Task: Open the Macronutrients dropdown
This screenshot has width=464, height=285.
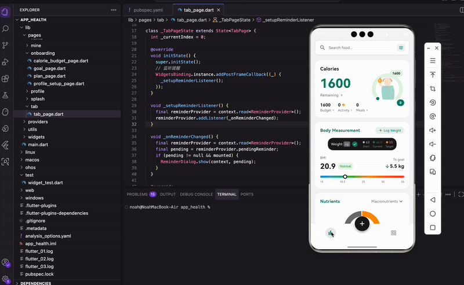Action: click(x=387, y=201)
